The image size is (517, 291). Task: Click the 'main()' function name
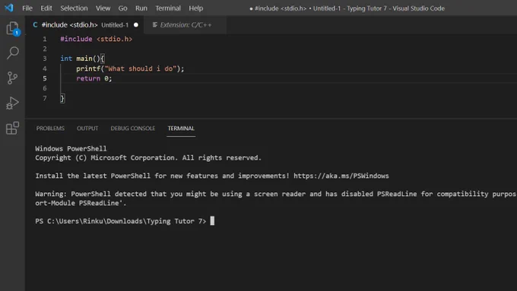[88, 59]
